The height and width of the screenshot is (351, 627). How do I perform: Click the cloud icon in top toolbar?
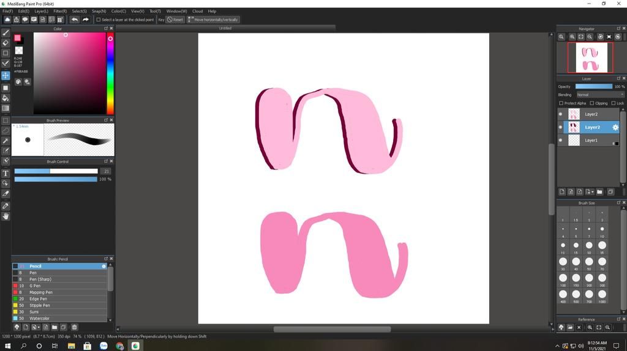[x=7, y=20]
